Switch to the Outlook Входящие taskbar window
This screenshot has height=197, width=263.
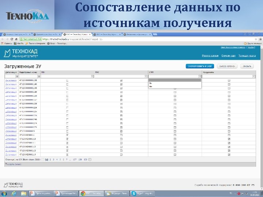click(x=117, y=193)
